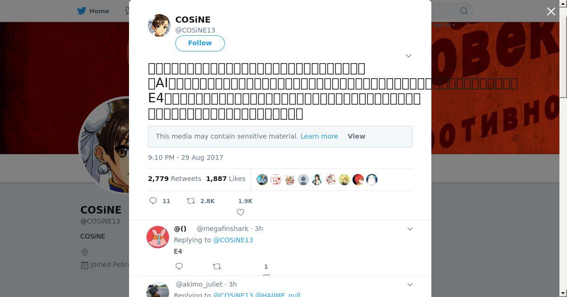
Task: Open COSiNE's avatar in tweet header
Action: (x=159, y=25)
